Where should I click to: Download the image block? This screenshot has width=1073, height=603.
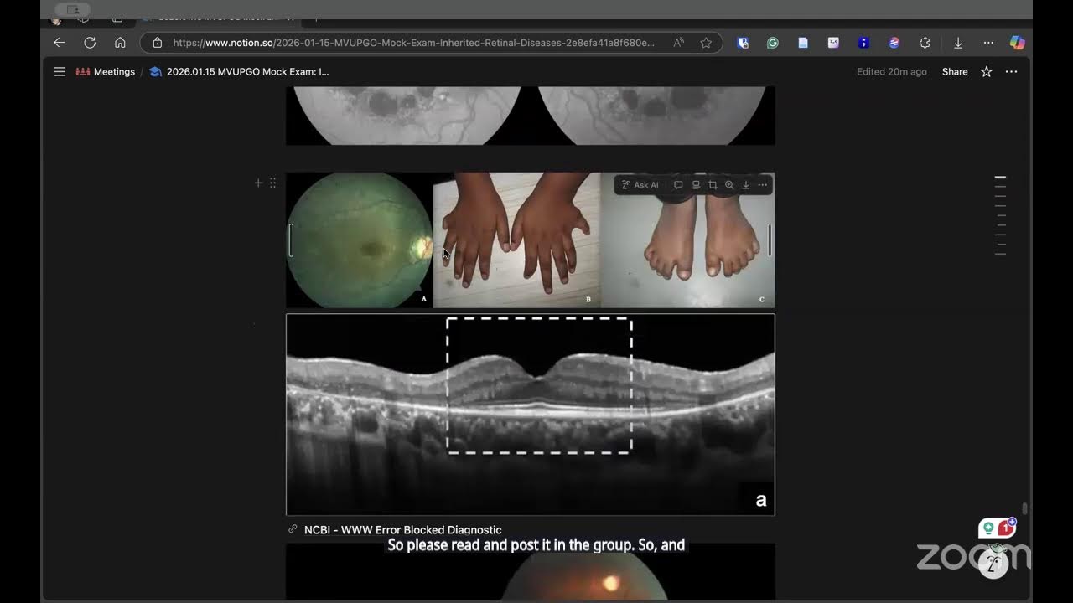point(745,185)
